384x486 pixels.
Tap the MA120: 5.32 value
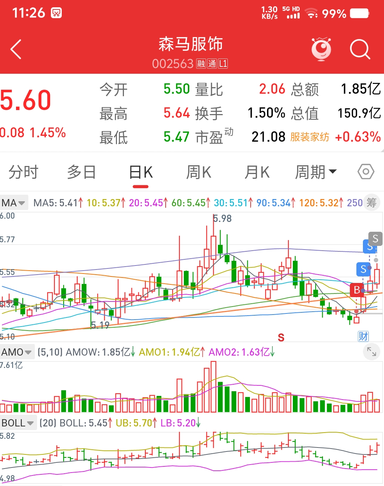pos(321,203)
